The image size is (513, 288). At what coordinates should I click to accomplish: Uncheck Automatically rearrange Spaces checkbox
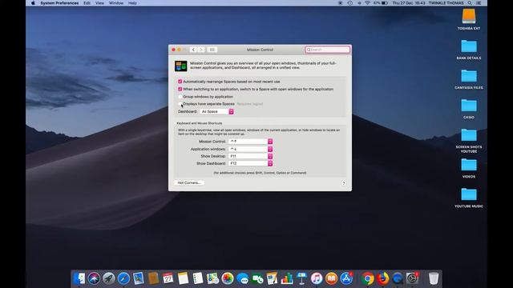tap(180, 82)
